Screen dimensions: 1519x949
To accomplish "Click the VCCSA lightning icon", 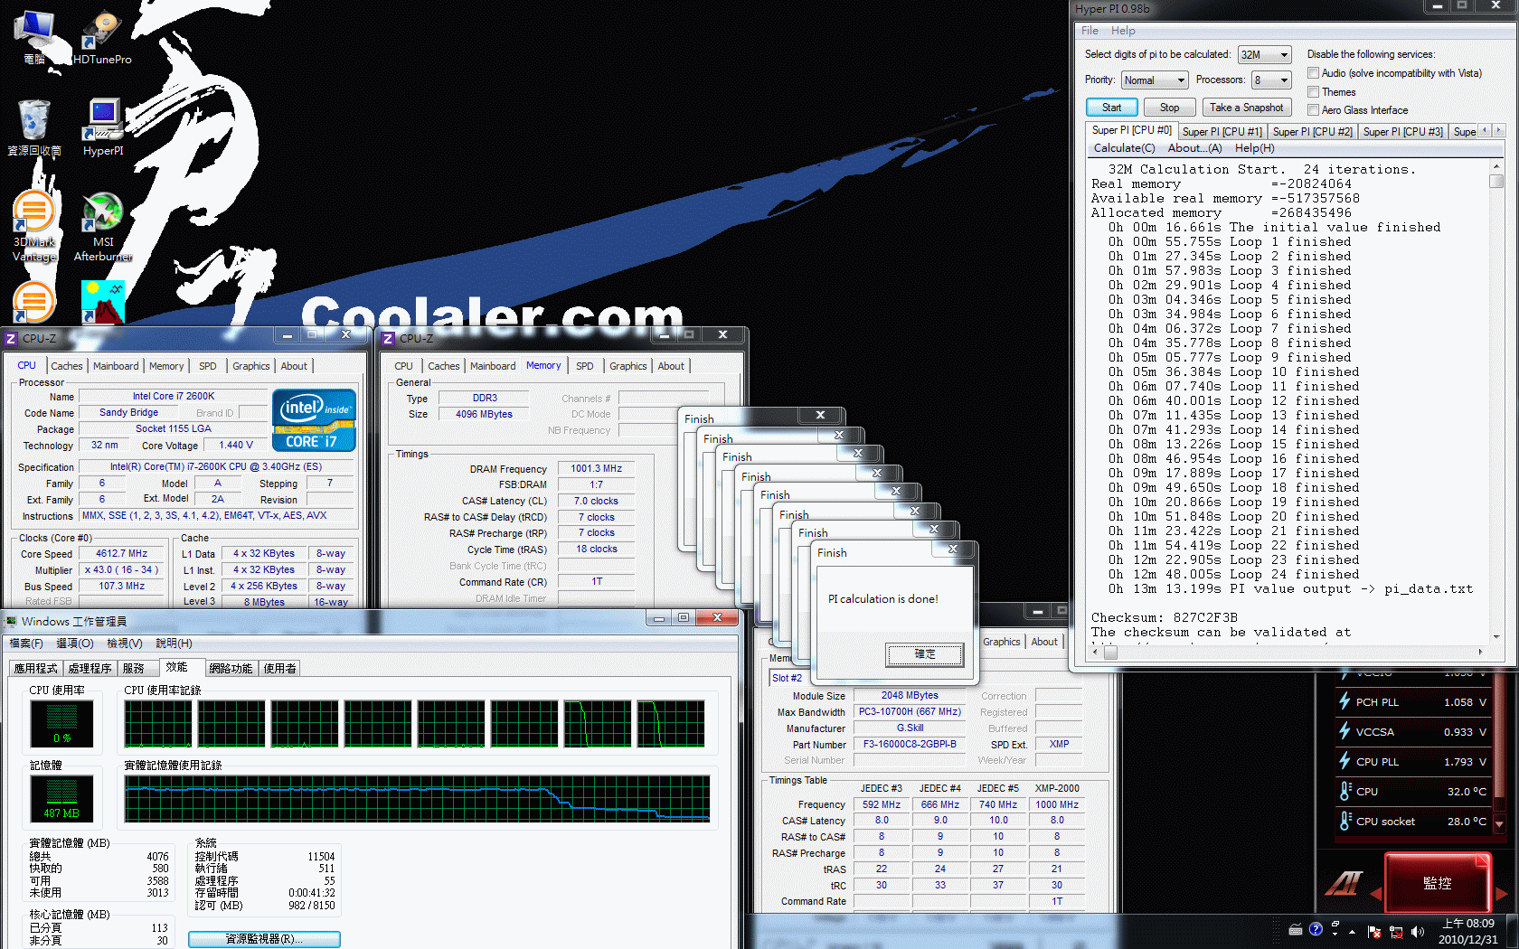I will pyautogui.click(x=1344, y=731).
